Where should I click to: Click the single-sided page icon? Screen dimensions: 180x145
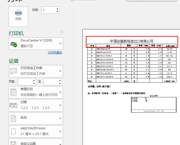click(13, 92)
